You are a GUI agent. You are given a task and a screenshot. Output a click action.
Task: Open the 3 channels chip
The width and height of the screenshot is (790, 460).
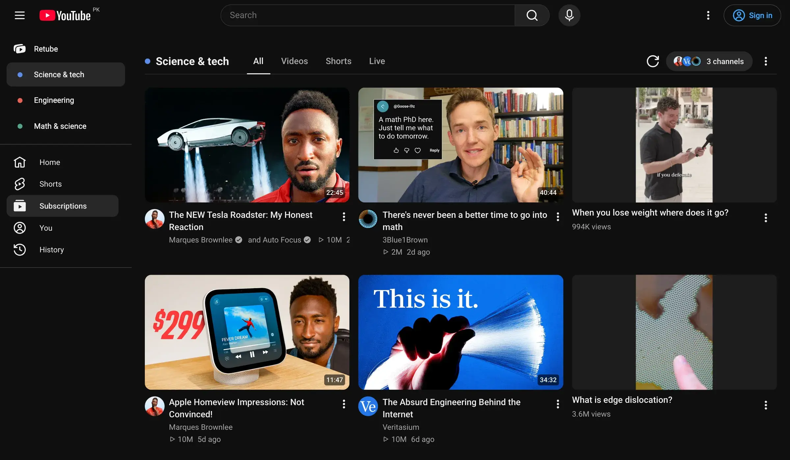(709, 61)
